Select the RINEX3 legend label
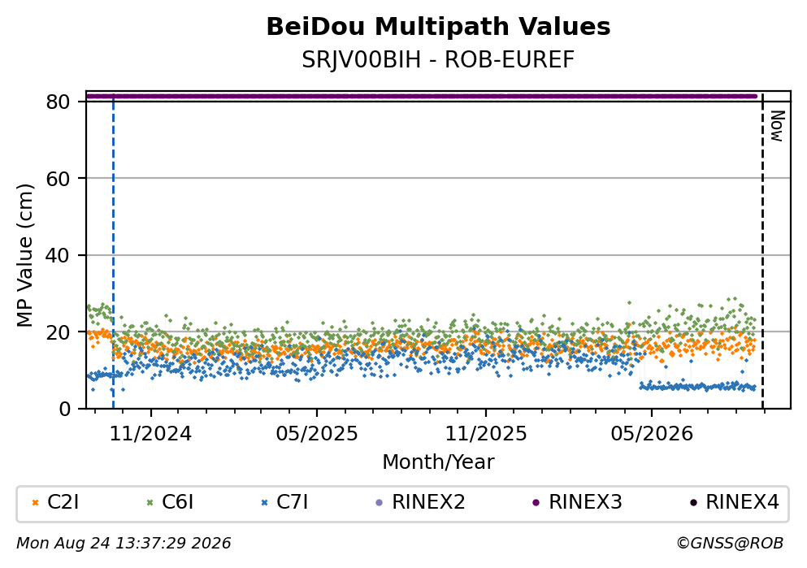Image resolution: width=807 pixels, height=568 pixels. point(585,502)
